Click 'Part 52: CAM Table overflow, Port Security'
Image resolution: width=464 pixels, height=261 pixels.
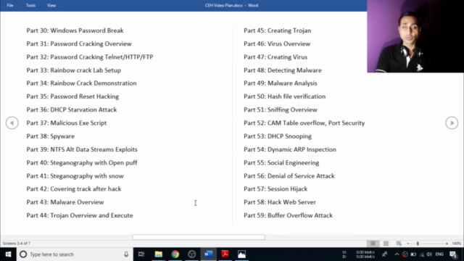(304, 123)
